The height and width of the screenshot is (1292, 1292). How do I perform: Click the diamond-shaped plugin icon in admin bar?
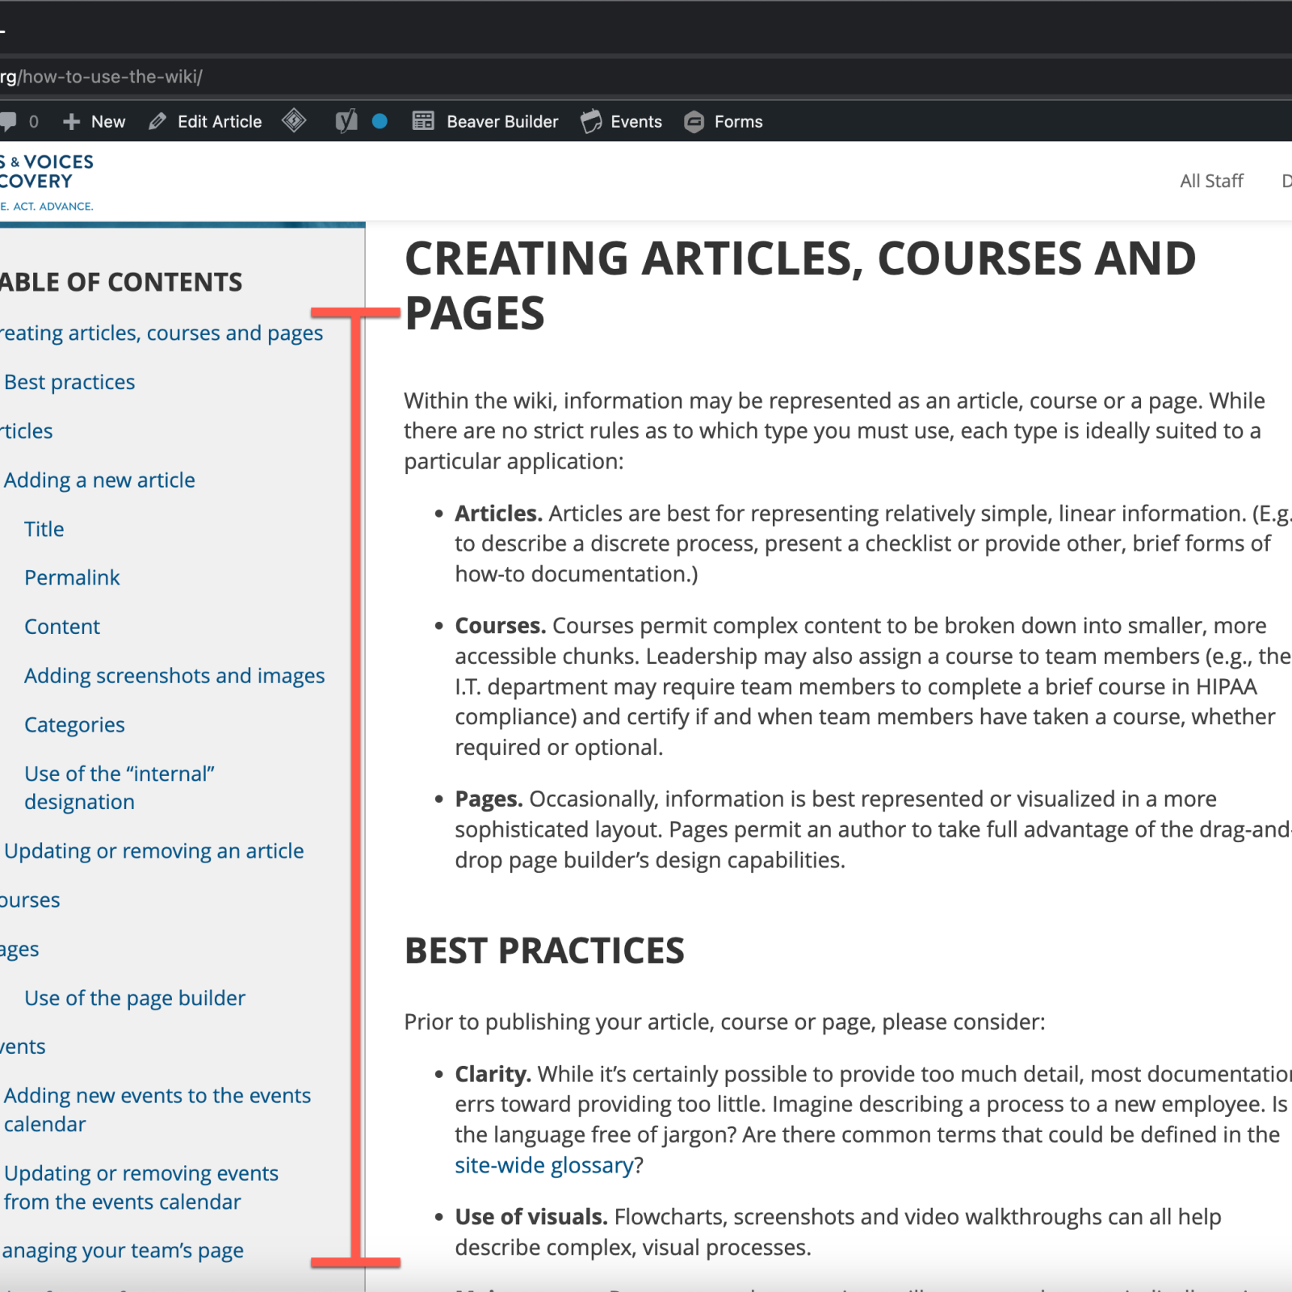[x=294, y=121]
